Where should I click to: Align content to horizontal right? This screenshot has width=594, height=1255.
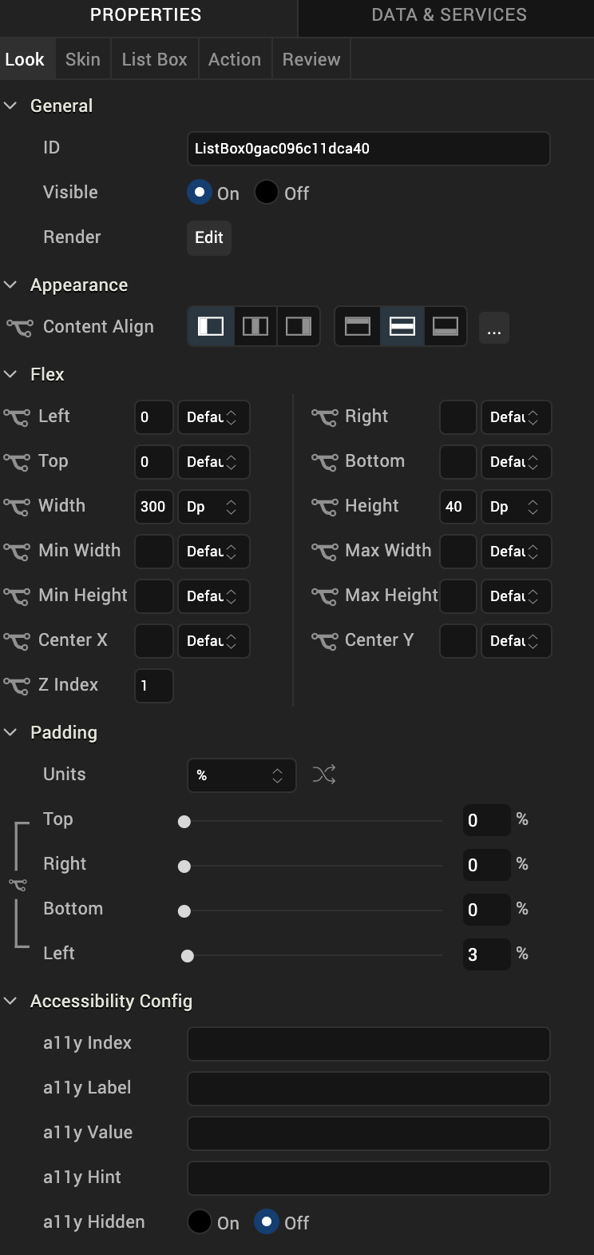coord(299,327)
